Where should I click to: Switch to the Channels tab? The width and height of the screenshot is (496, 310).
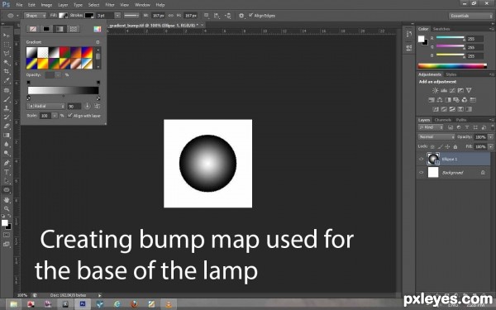(442, 120)
